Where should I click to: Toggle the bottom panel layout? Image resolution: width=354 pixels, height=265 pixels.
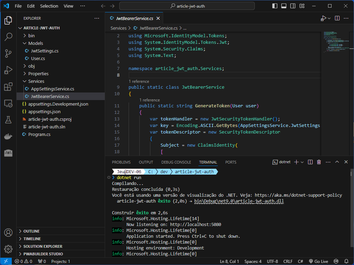(284, 6)
